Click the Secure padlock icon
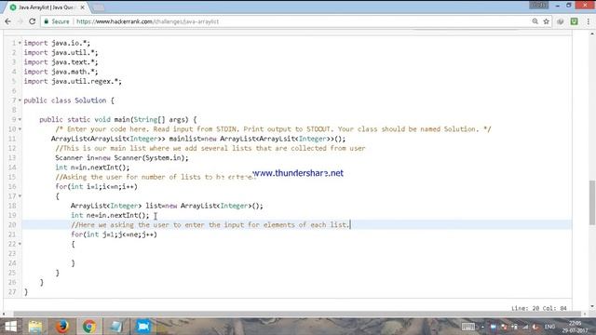The height and width of the screenshot is (335, 596). (x=47, y=21)
